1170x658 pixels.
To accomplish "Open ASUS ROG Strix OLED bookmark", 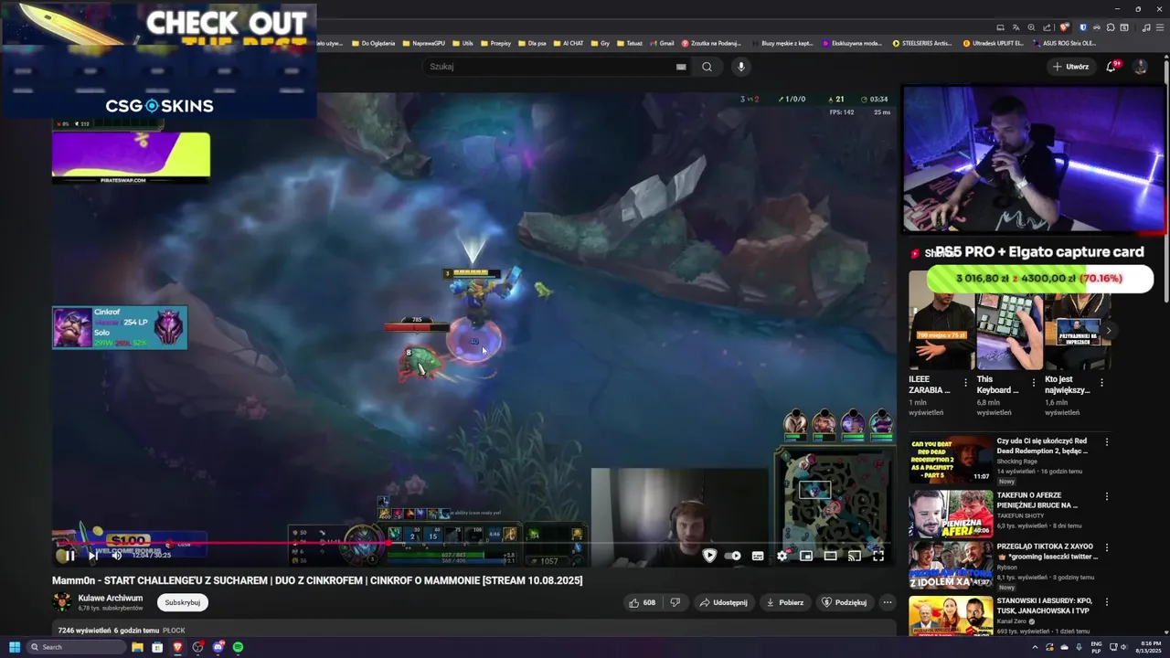I will (x=1065, y=43).
